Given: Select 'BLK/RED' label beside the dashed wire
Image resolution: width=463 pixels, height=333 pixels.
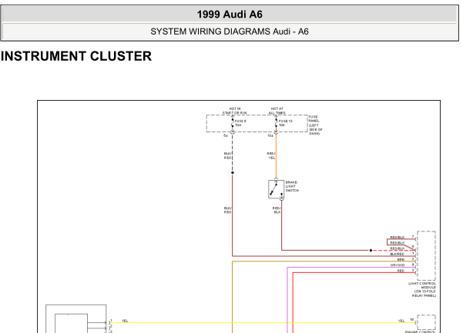Looking at the screenshot, I should 227,155.
